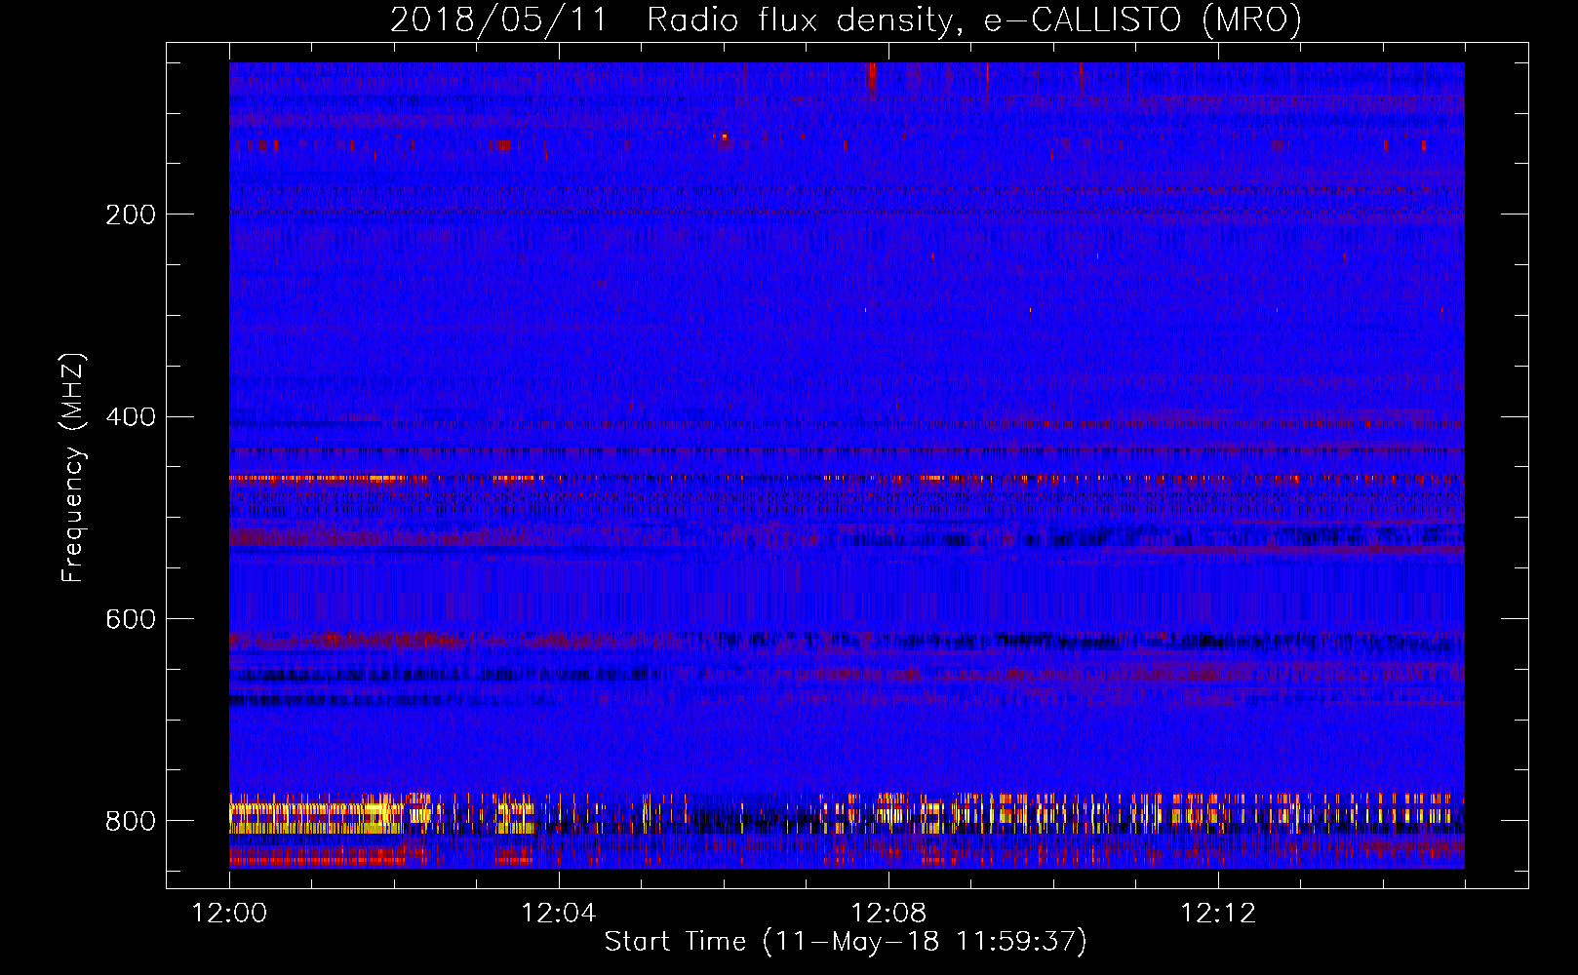Click the 12:12 time tick label
Screen dimensions: 1578x975
click(x=1218, y=913)
